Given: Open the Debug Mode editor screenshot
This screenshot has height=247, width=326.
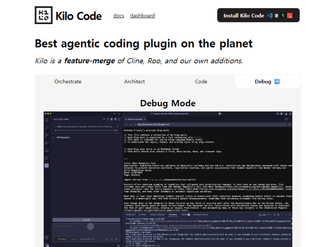Looking at the screenshot, I should (168, 179).
